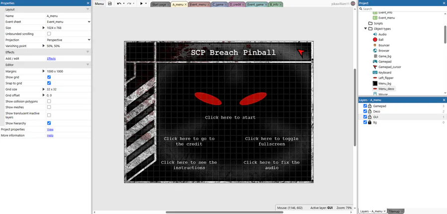
Task: Select the Browser globe object icon
Action: pyautogui.click(x=375, y=51)
